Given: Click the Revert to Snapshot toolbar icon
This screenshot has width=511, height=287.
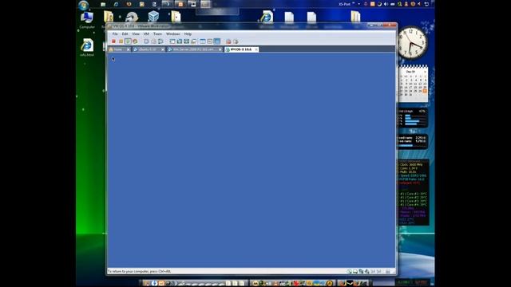Looking at the screenshot, I should coord(153,41).
